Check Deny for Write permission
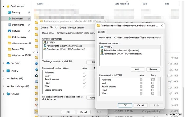Screen dimensions: 185x117 click(x=152, y=93)
